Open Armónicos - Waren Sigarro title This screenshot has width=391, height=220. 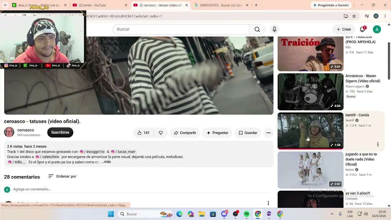pyautogui.click(x=363, y=79)
